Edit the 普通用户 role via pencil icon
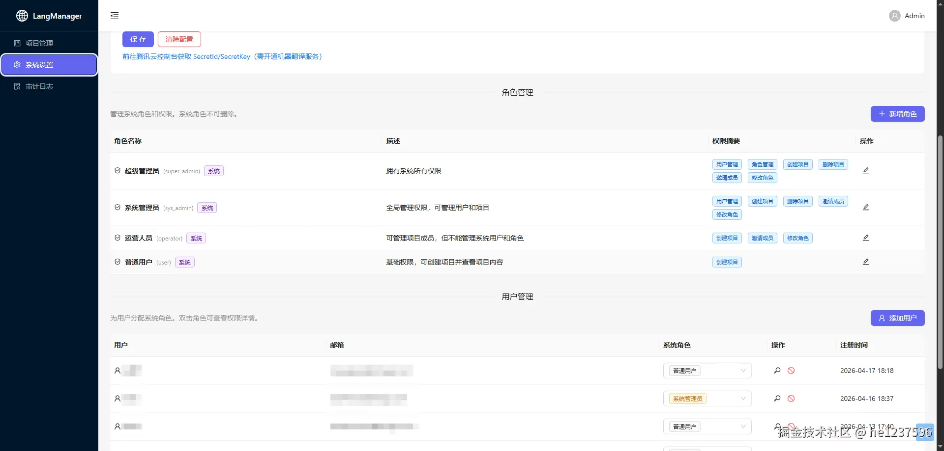The height and width of the screenshot is (451, 944). point(866,262)
